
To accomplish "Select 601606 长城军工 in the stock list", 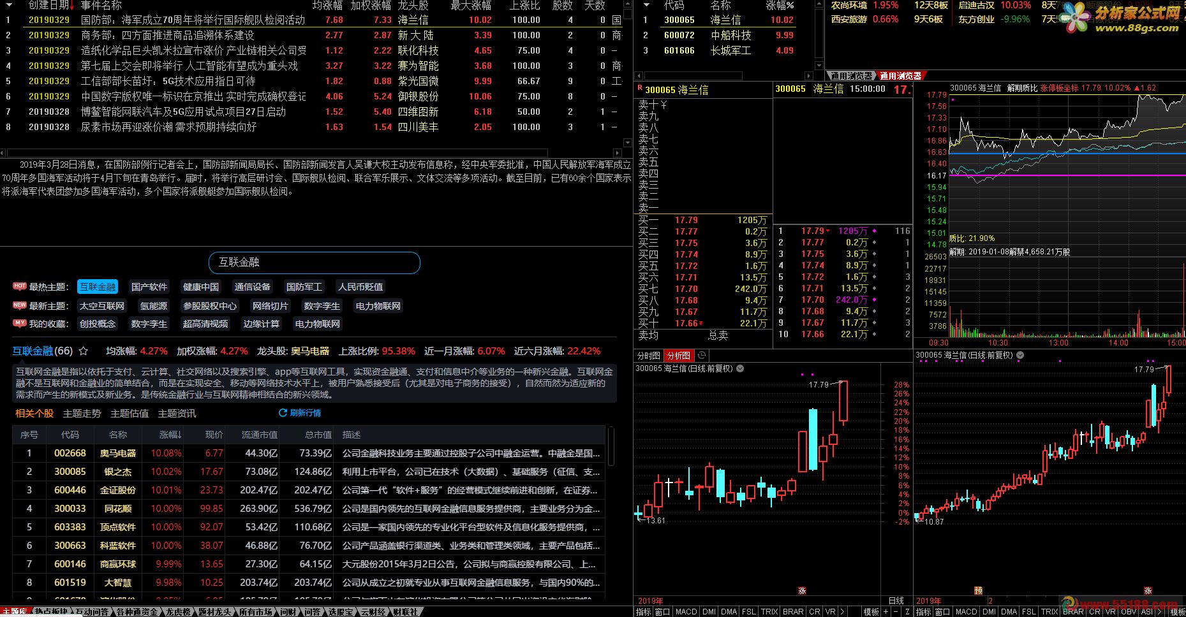I will point(718,50).
